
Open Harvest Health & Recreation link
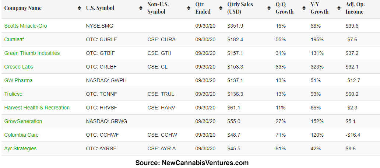37,108
